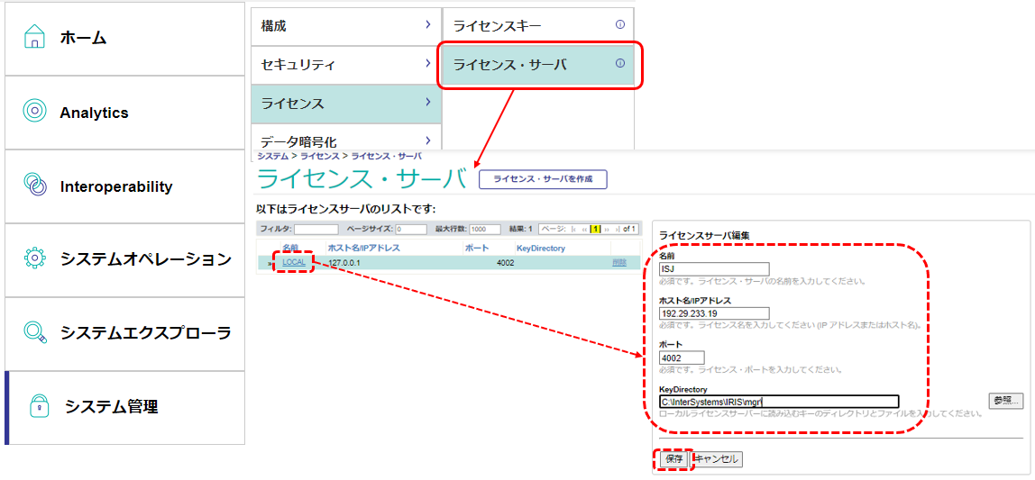
Task: Click the Home house icon
Action: click(x=34, y=37)
